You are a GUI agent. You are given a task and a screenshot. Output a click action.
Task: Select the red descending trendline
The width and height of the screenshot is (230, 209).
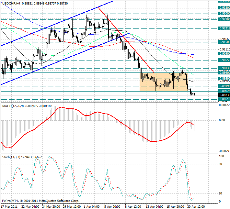(x=126, y=40)
